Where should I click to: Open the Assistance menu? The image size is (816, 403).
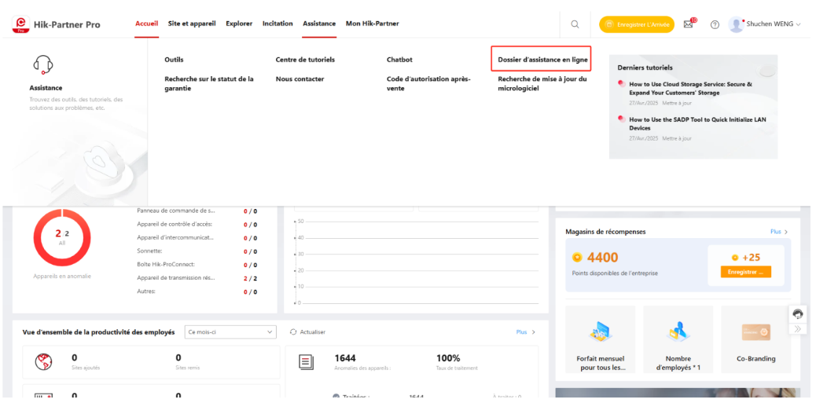(x=319, y=24)
